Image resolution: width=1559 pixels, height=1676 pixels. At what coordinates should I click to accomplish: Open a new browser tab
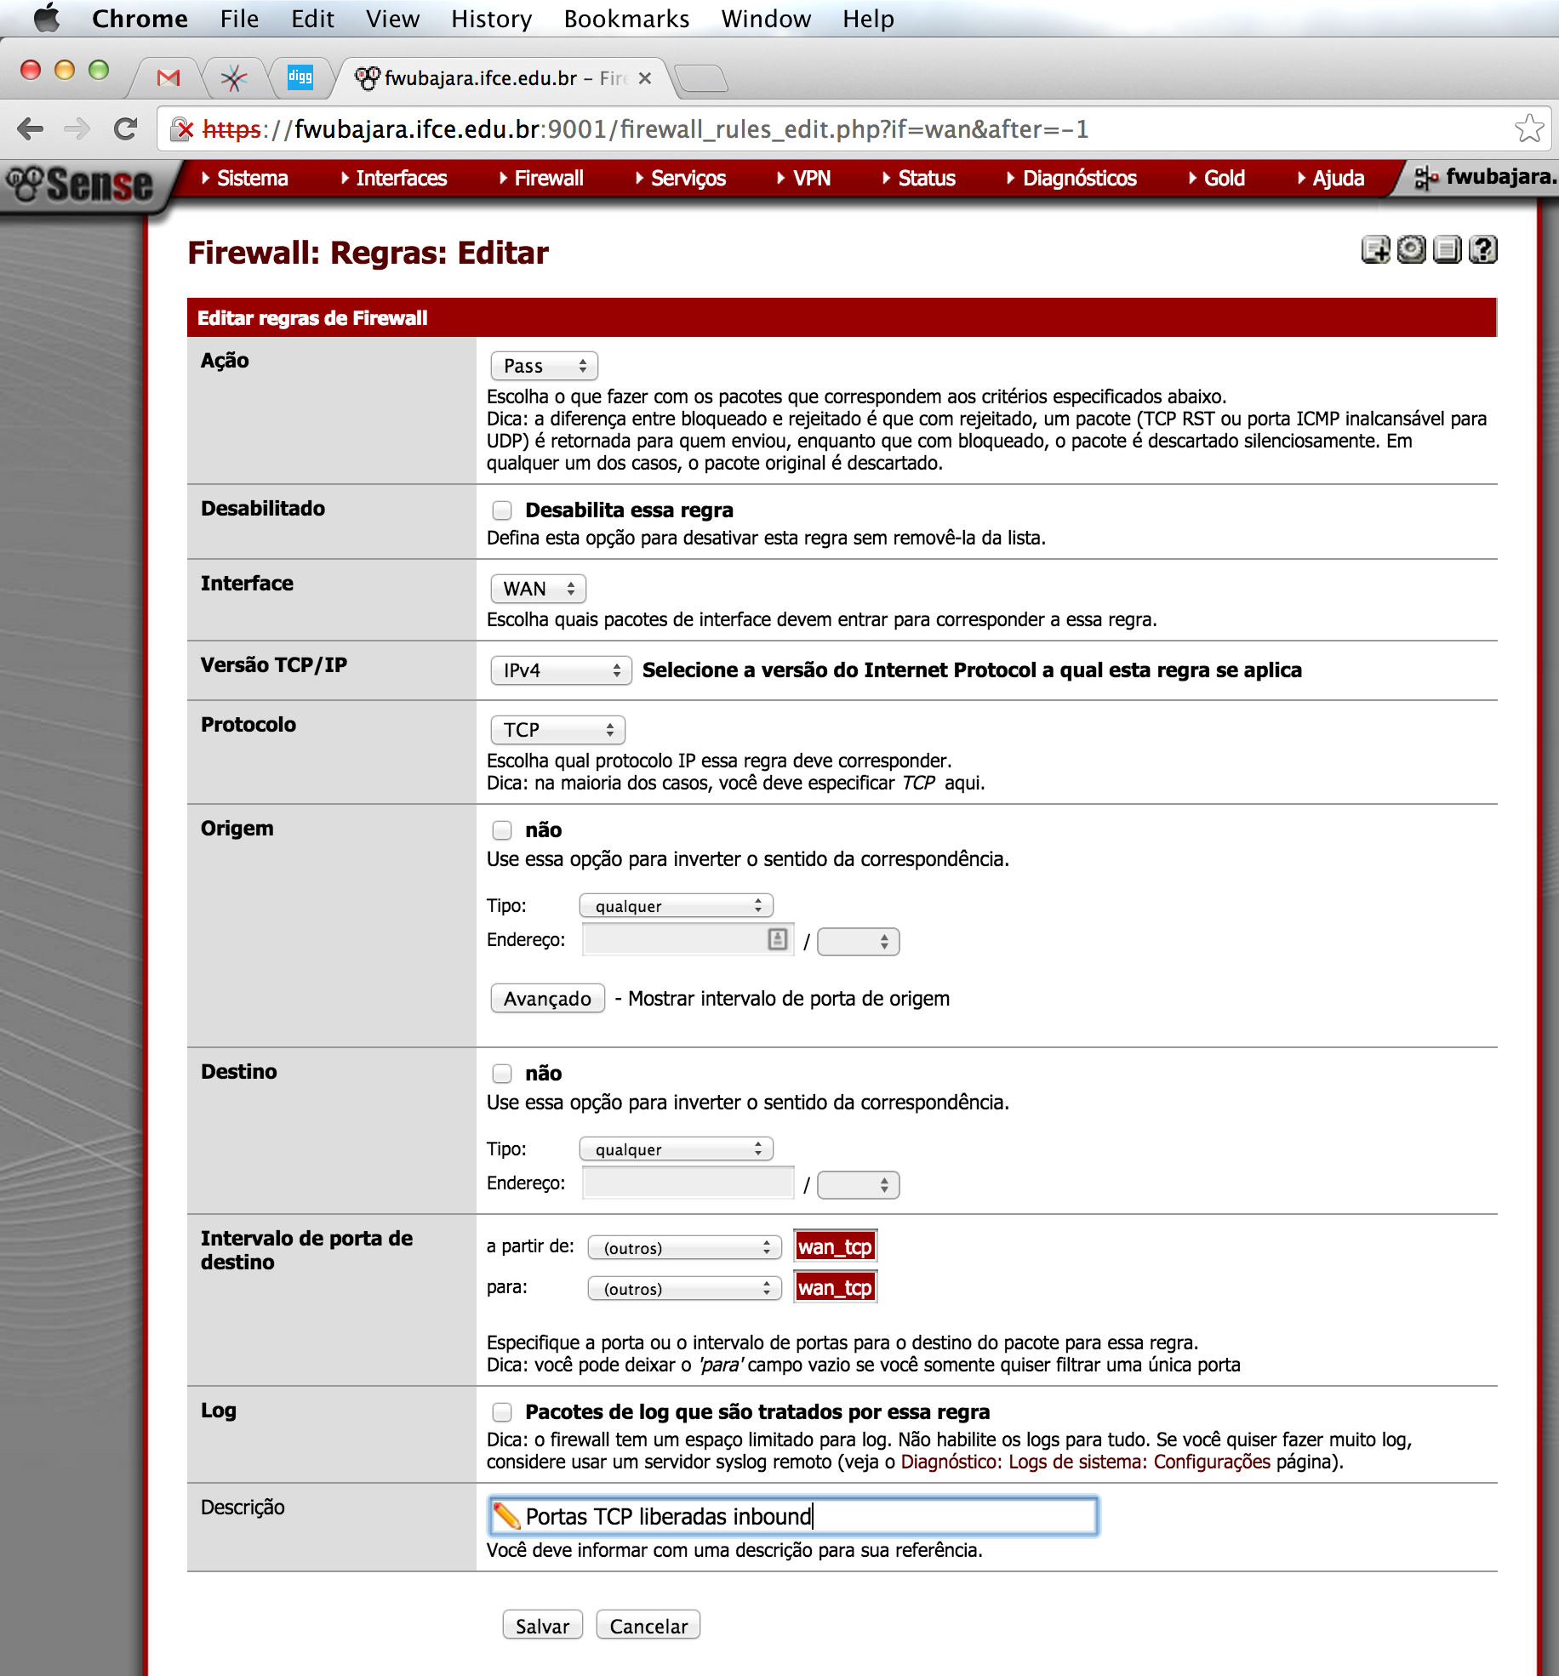tap(701, 78)
